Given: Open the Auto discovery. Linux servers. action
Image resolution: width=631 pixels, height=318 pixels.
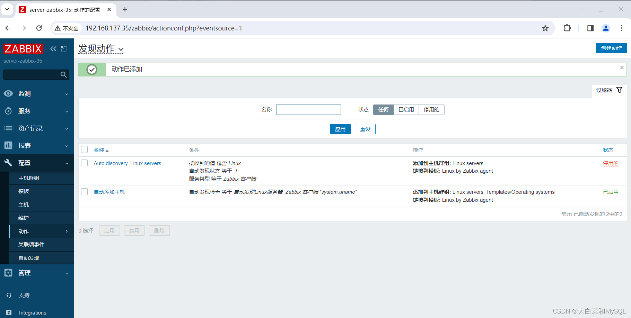Looking at the screenshot, I should click(128, 163).
